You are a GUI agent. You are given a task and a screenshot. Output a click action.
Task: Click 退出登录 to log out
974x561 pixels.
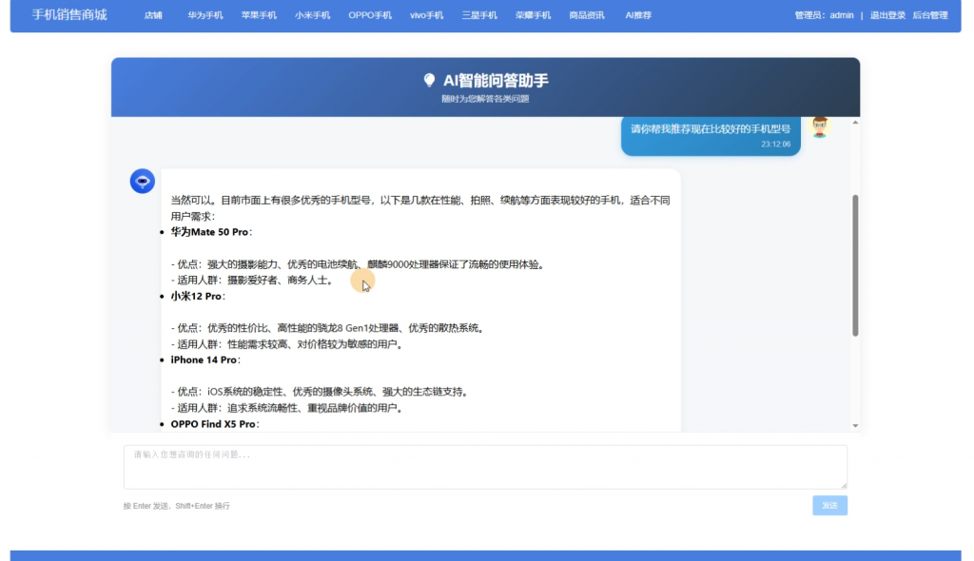[887, 15]
